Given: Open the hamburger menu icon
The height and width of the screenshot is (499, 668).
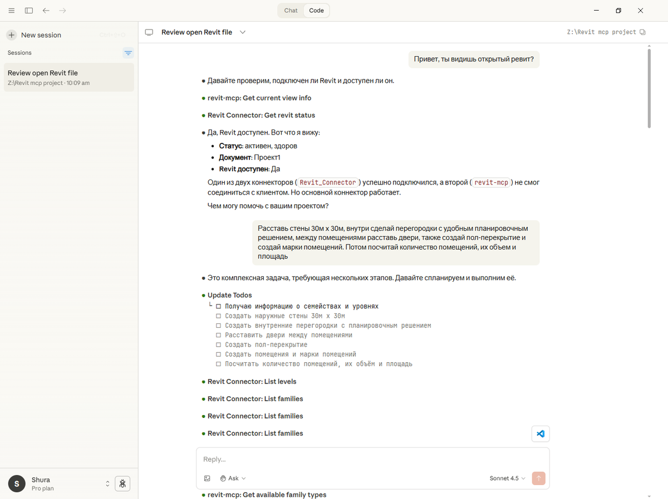Looking at the screenshot, I should (x=12, y=11).
